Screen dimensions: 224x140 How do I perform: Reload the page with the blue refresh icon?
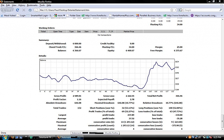pyautogui.click(x=18, y=10)
